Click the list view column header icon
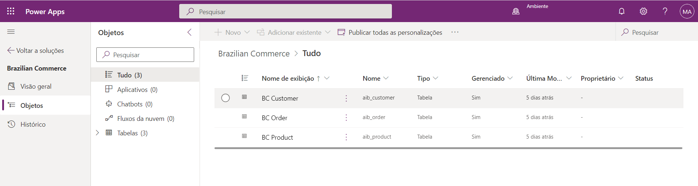This screenshot has width=698, height=186. pyautogui.click(x=245, y=78)
